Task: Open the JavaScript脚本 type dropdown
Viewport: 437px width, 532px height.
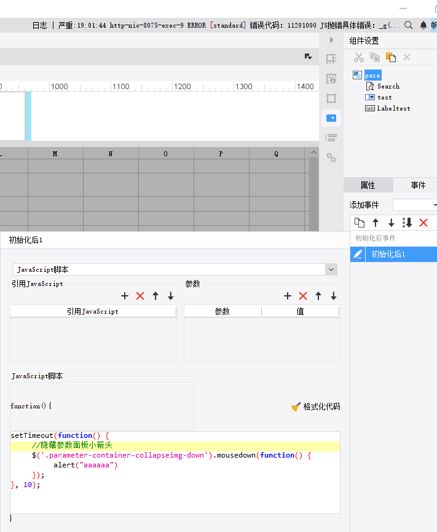Action: pos(331,269)
